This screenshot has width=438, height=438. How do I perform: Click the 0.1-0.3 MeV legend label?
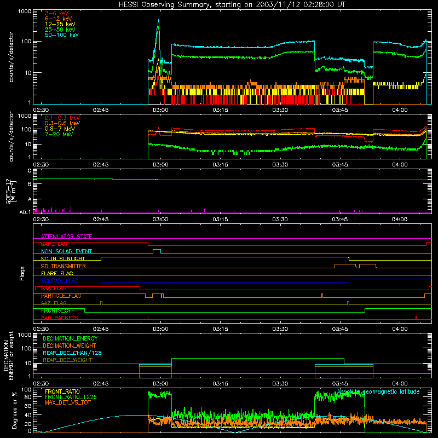point(62,118)
